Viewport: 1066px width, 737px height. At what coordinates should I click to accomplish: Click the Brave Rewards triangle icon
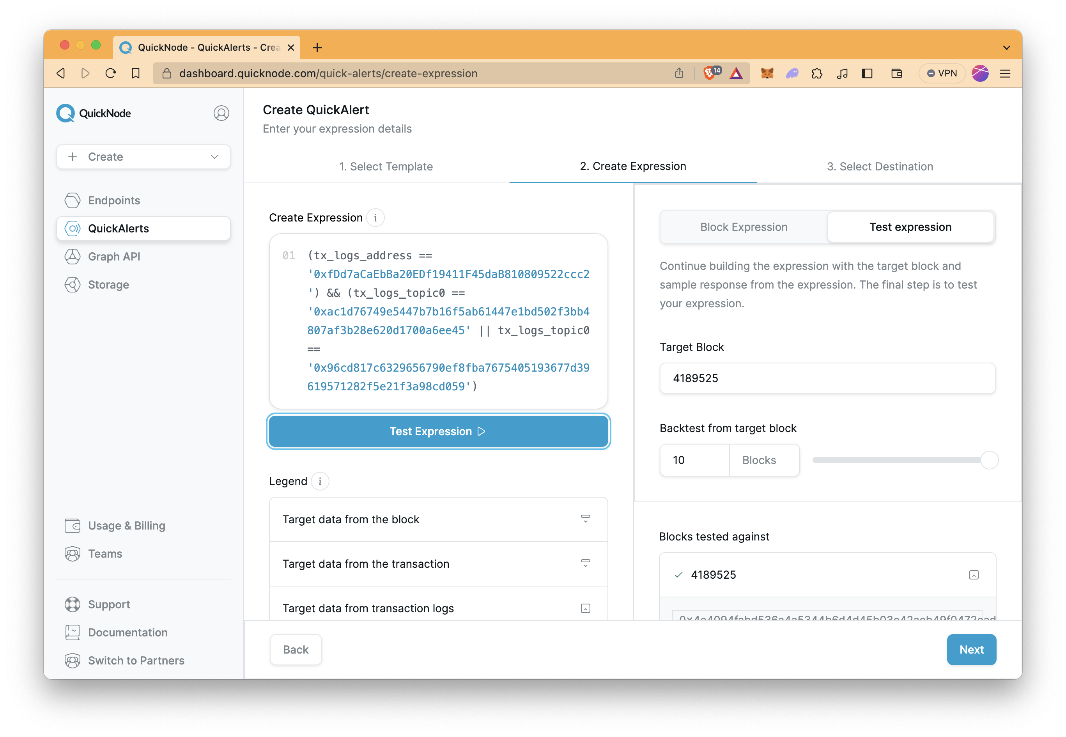click(x=736, y=73)
